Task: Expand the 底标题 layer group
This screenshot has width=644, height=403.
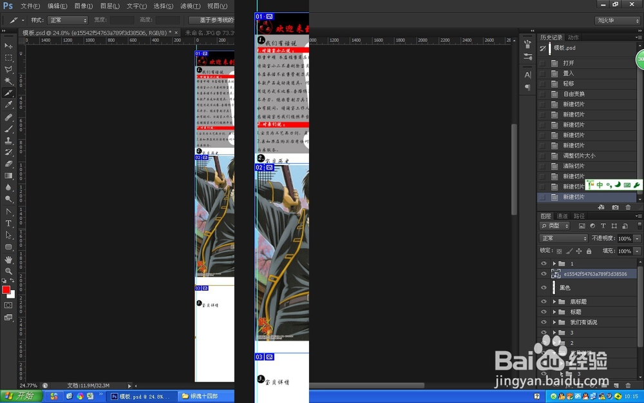Action: point(554,301)
